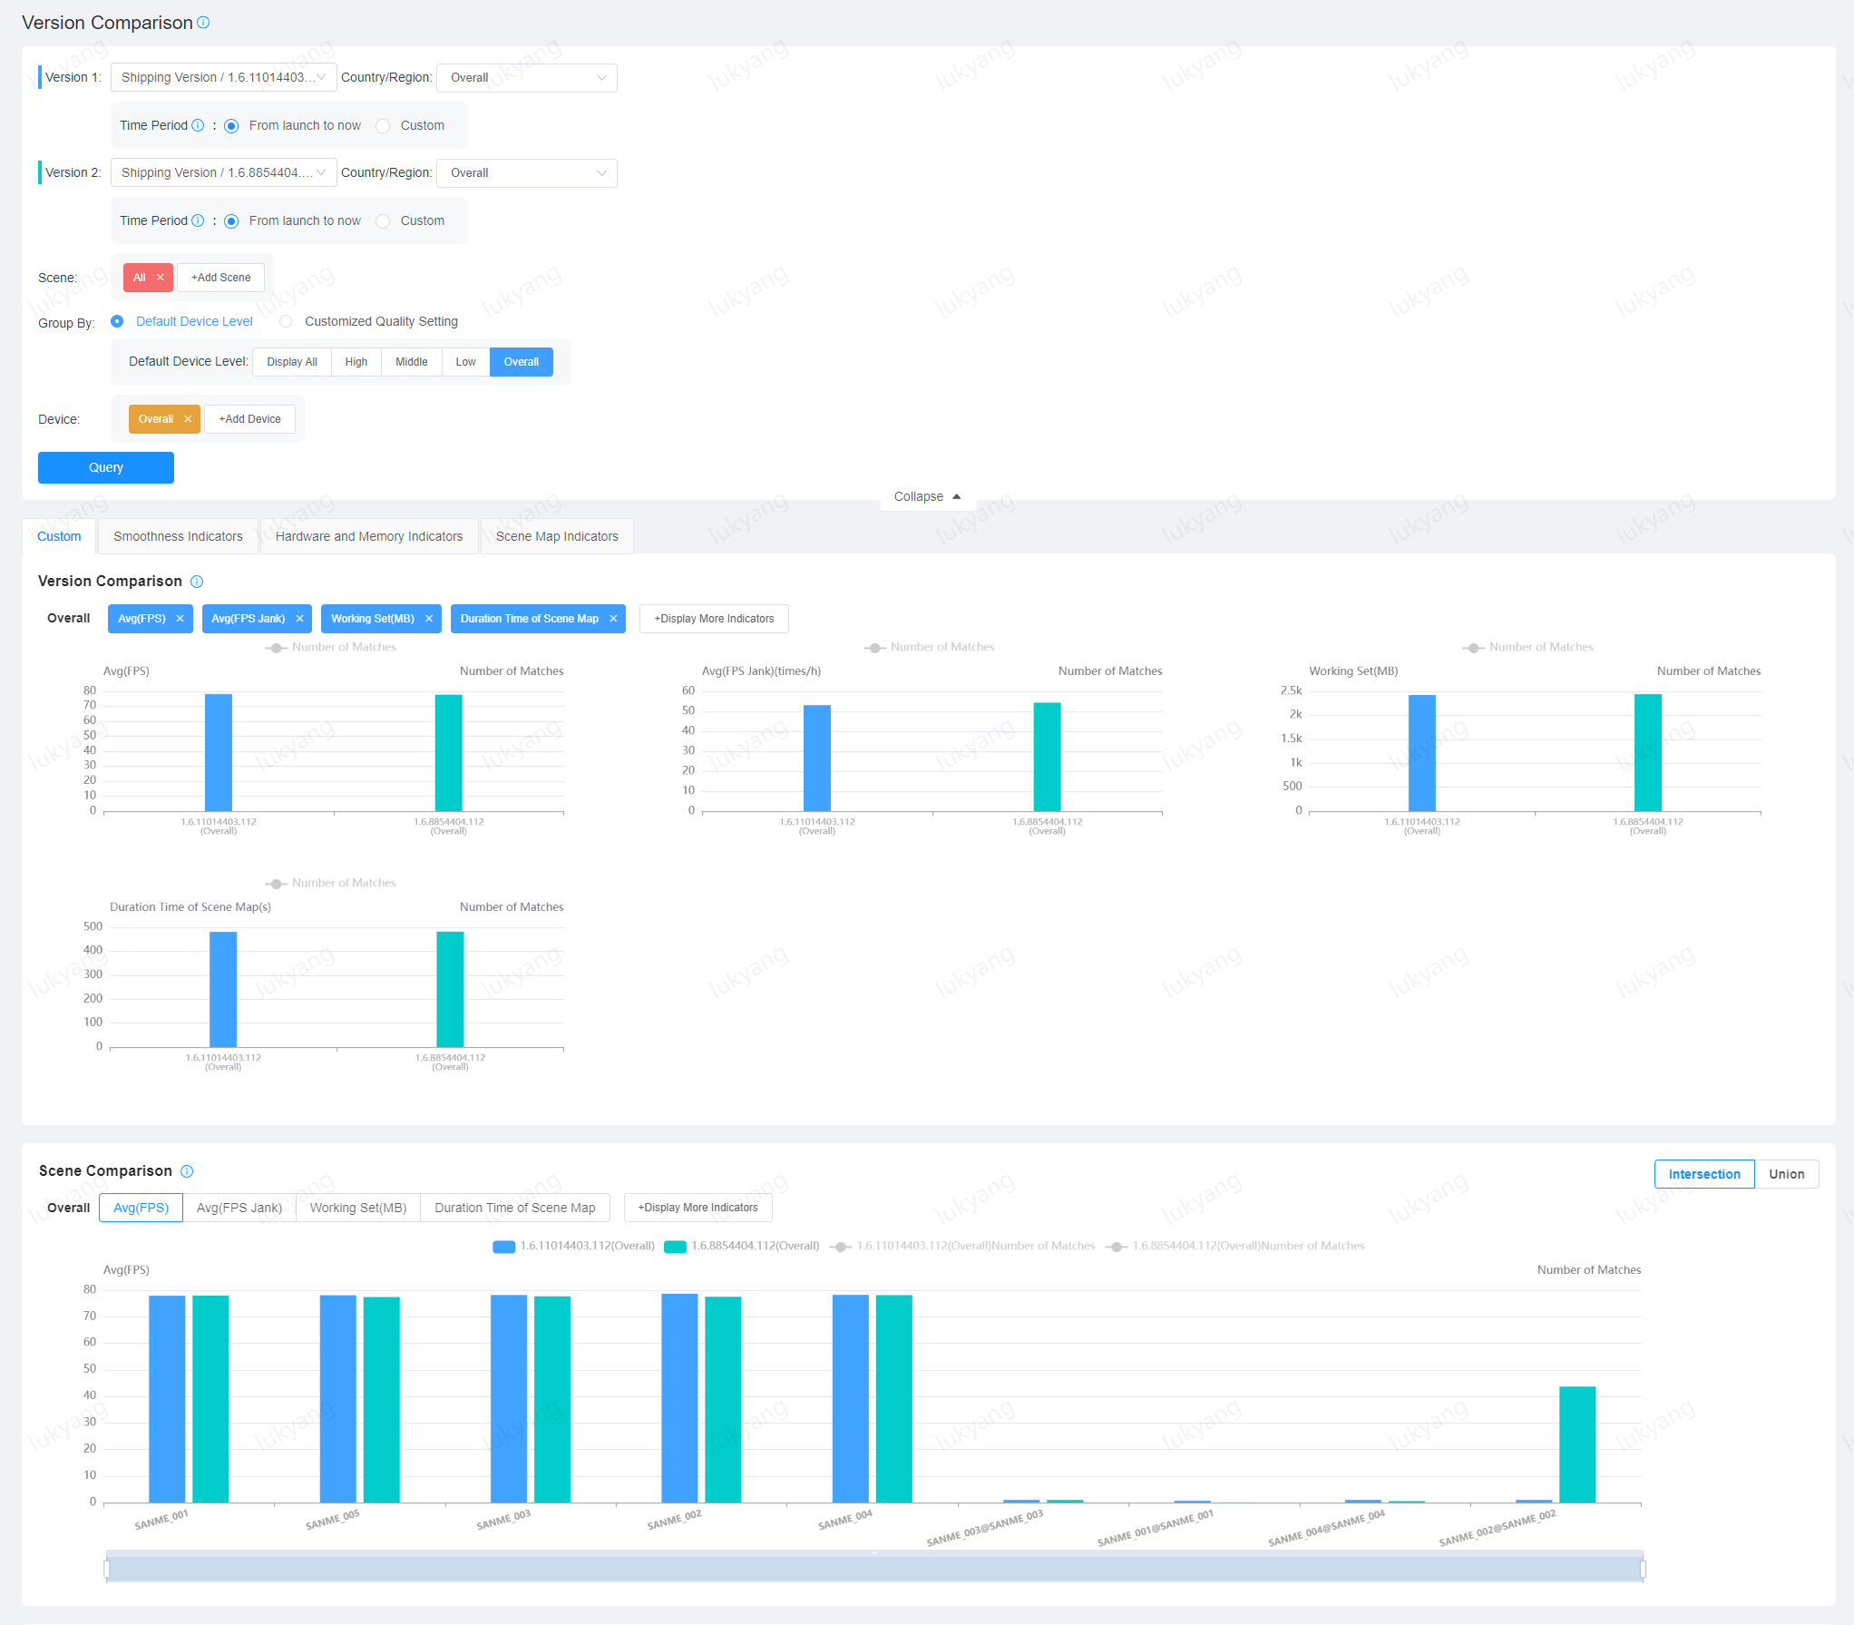Select Overall device level filter

522,361
